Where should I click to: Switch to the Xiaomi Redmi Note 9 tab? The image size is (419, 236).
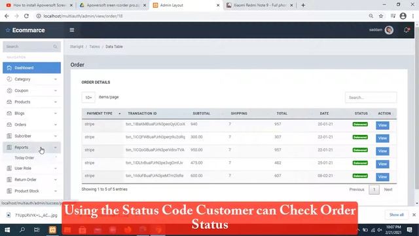tap(259, 5)
